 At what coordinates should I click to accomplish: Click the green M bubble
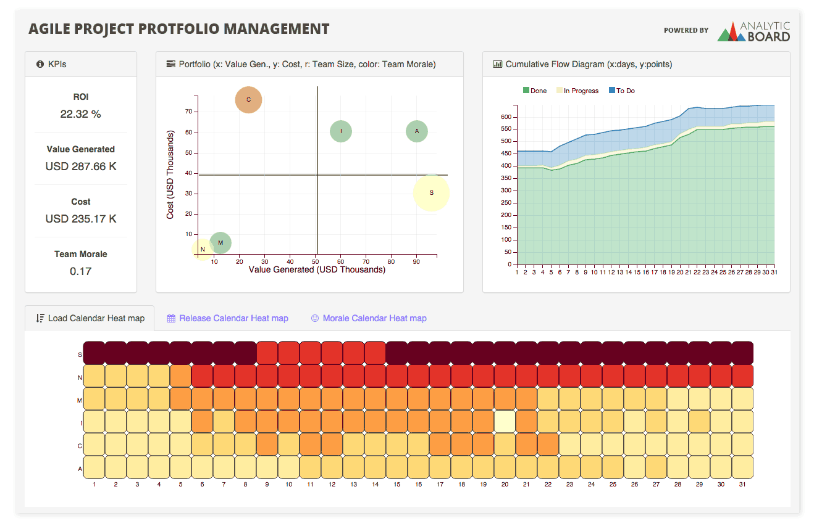(220, 243)
